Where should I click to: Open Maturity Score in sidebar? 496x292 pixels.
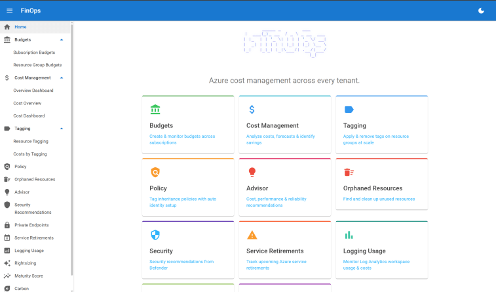click(29, 276)
